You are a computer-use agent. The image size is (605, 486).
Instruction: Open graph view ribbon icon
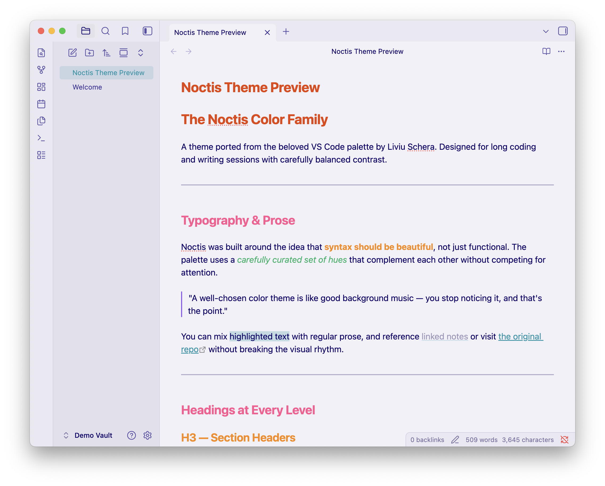41,70
